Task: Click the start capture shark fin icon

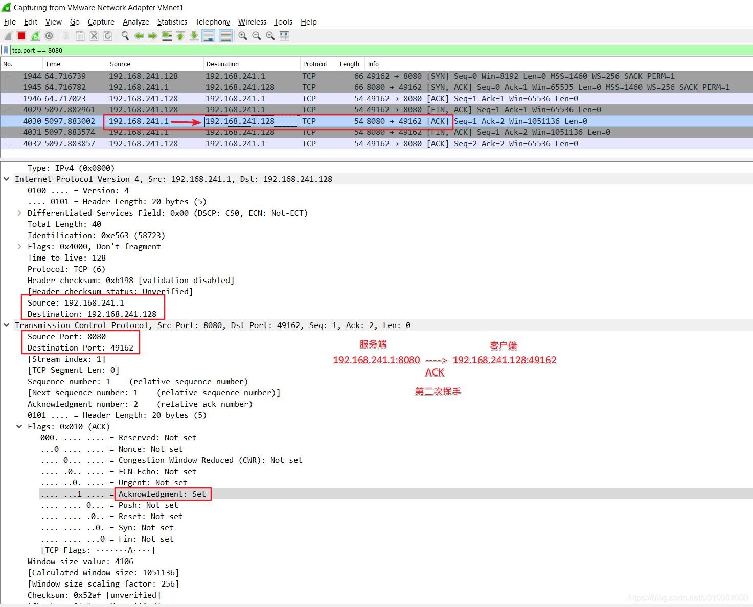Action: click(8, 36)
